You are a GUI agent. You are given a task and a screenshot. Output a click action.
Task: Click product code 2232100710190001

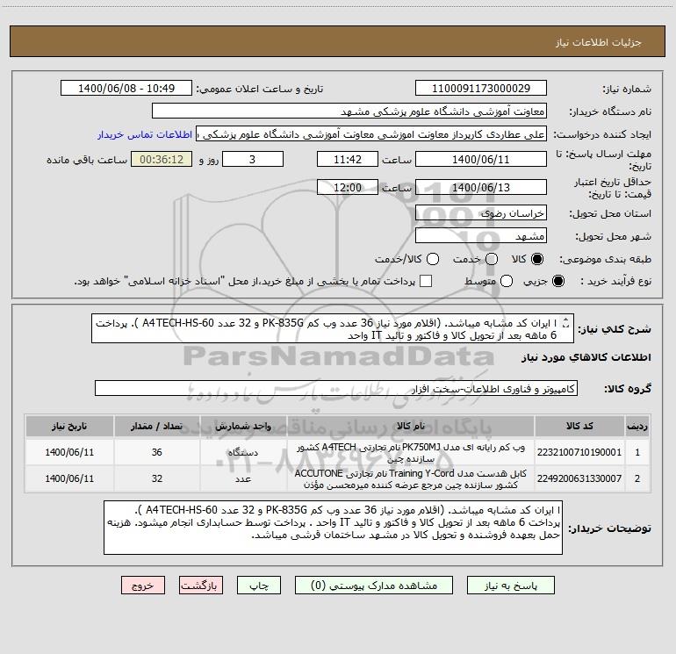tap(579, 452)
